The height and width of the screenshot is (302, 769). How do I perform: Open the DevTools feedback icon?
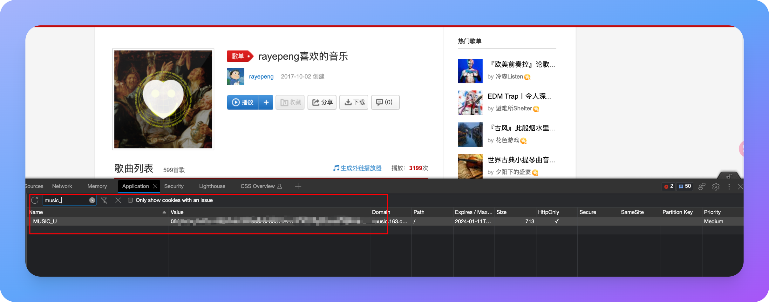pyautogui.click(x=702, y=187)
